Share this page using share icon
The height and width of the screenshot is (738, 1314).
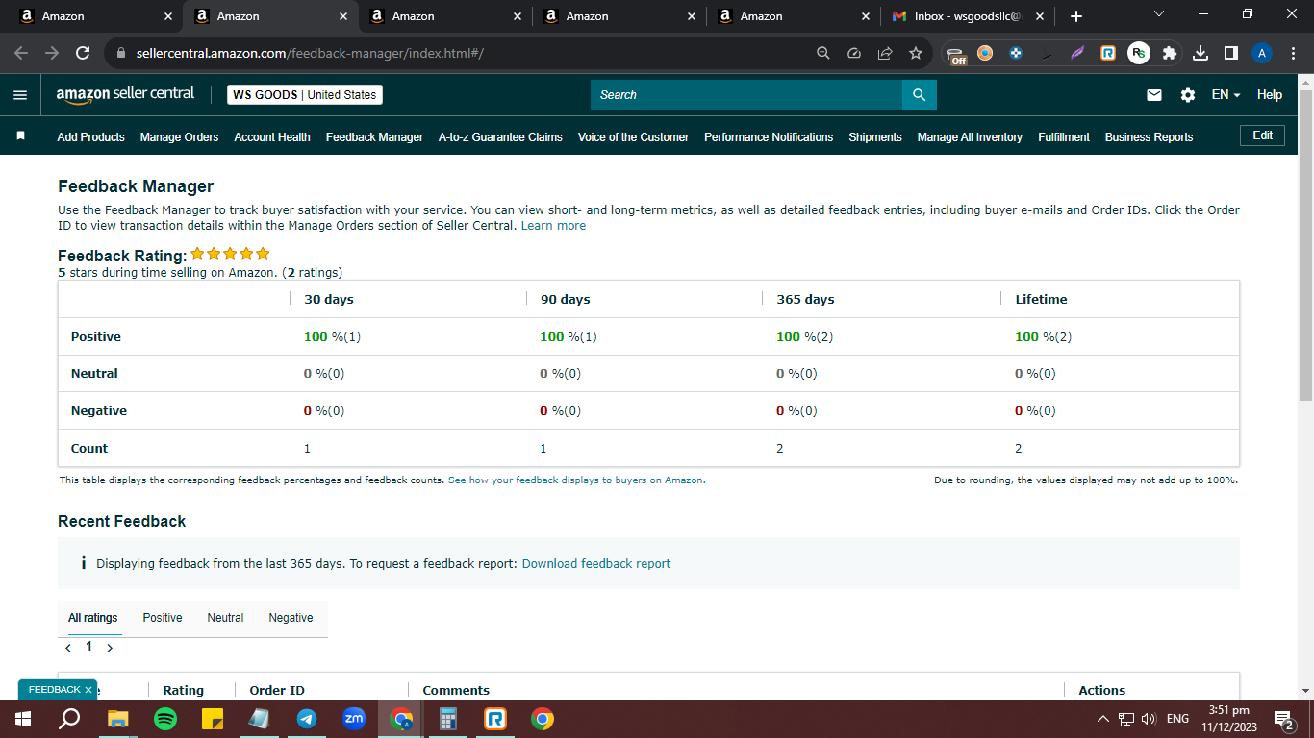click(885, 53)
